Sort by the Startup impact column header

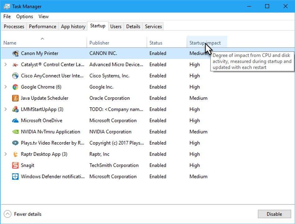click(207, 42)
